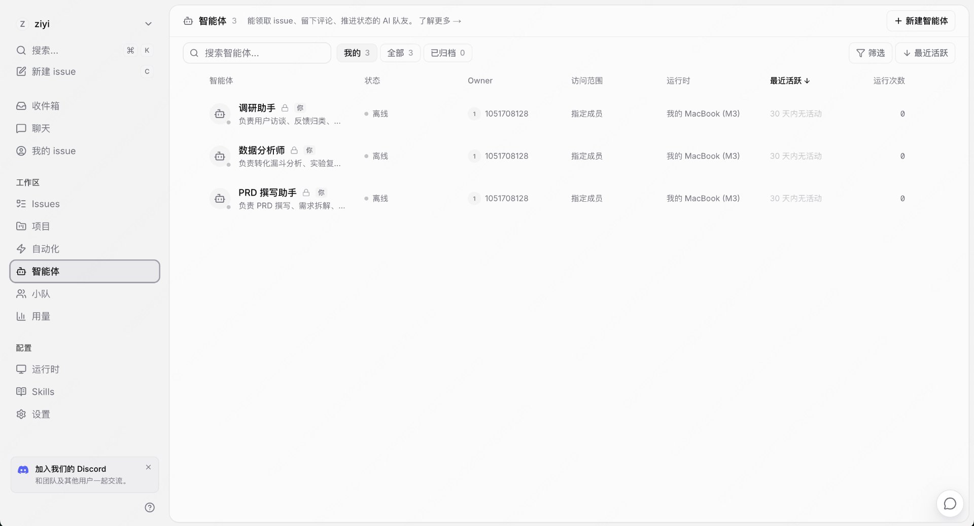Click robot avatar of 调研助手
The width and height of the screenshot is (974, 526).
pos(220,114)
